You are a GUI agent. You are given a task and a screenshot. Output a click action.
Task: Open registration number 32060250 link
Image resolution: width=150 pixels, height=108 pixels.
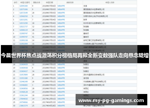(x=23, y=16)
